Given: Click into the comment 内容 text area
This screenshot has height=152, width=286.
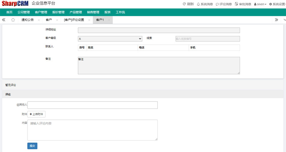Looking at the screenshot, I should pos(92,130).
